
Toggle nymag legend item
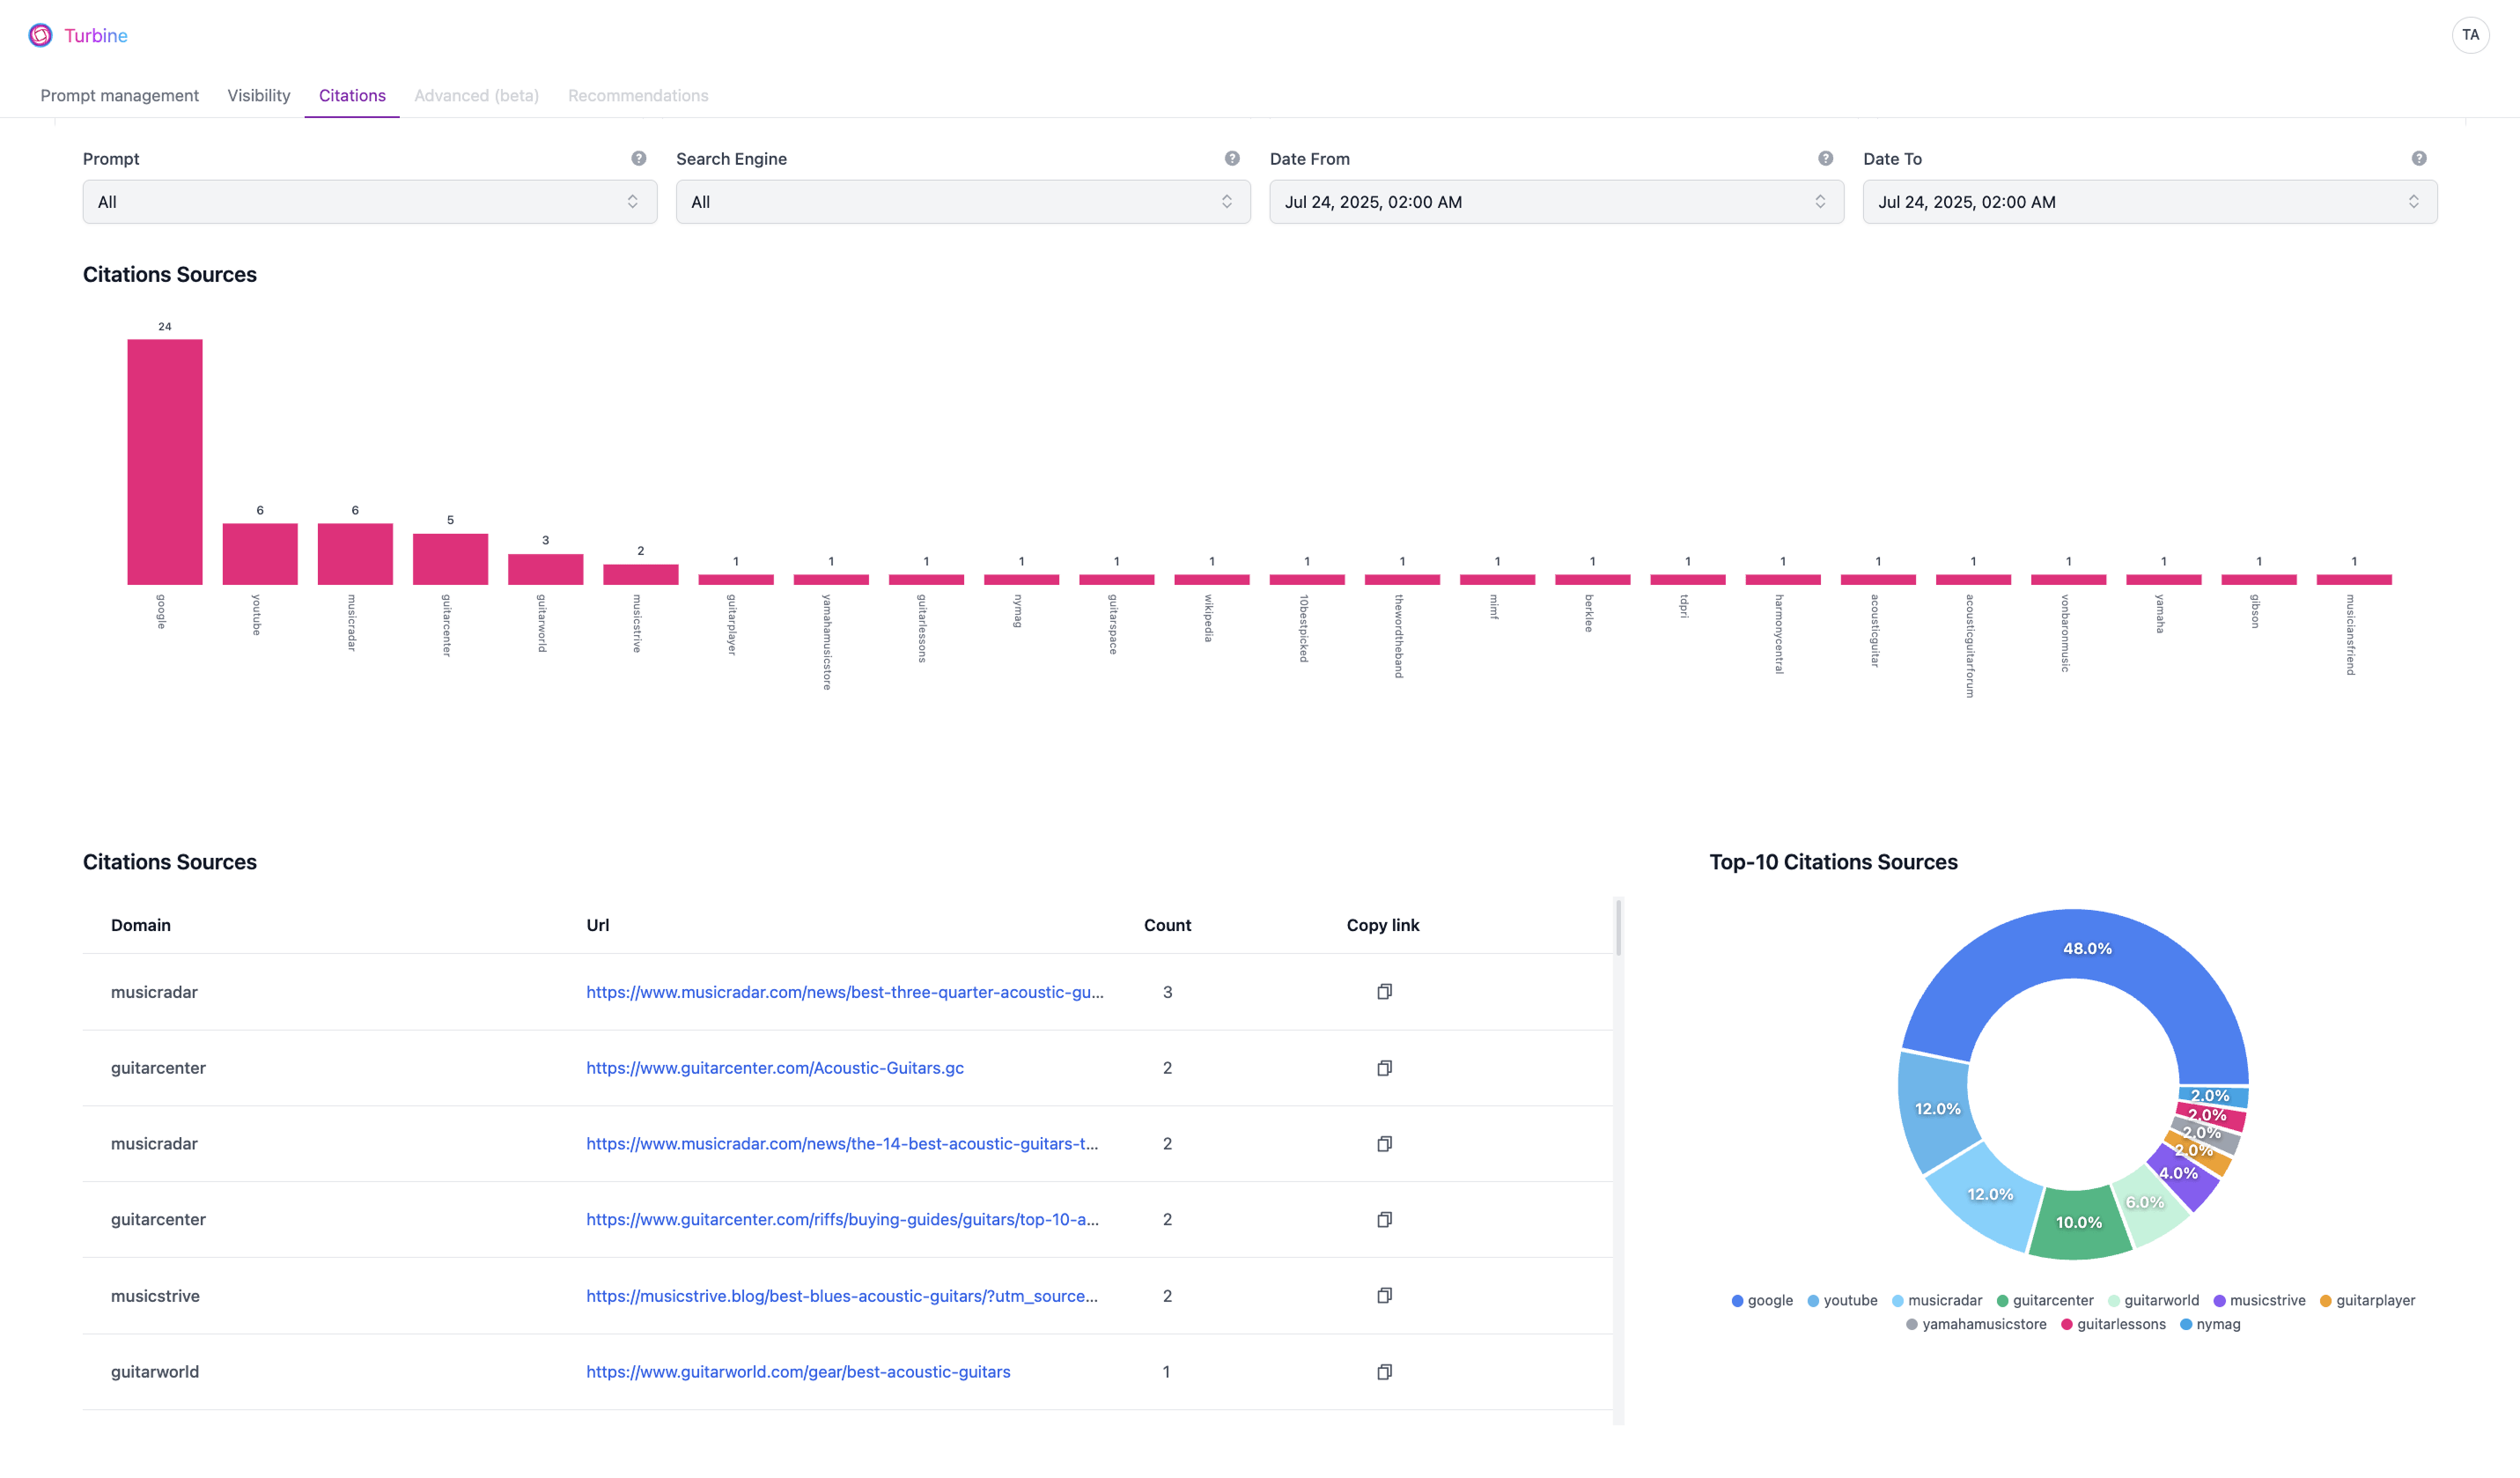coord(2210,1325)
